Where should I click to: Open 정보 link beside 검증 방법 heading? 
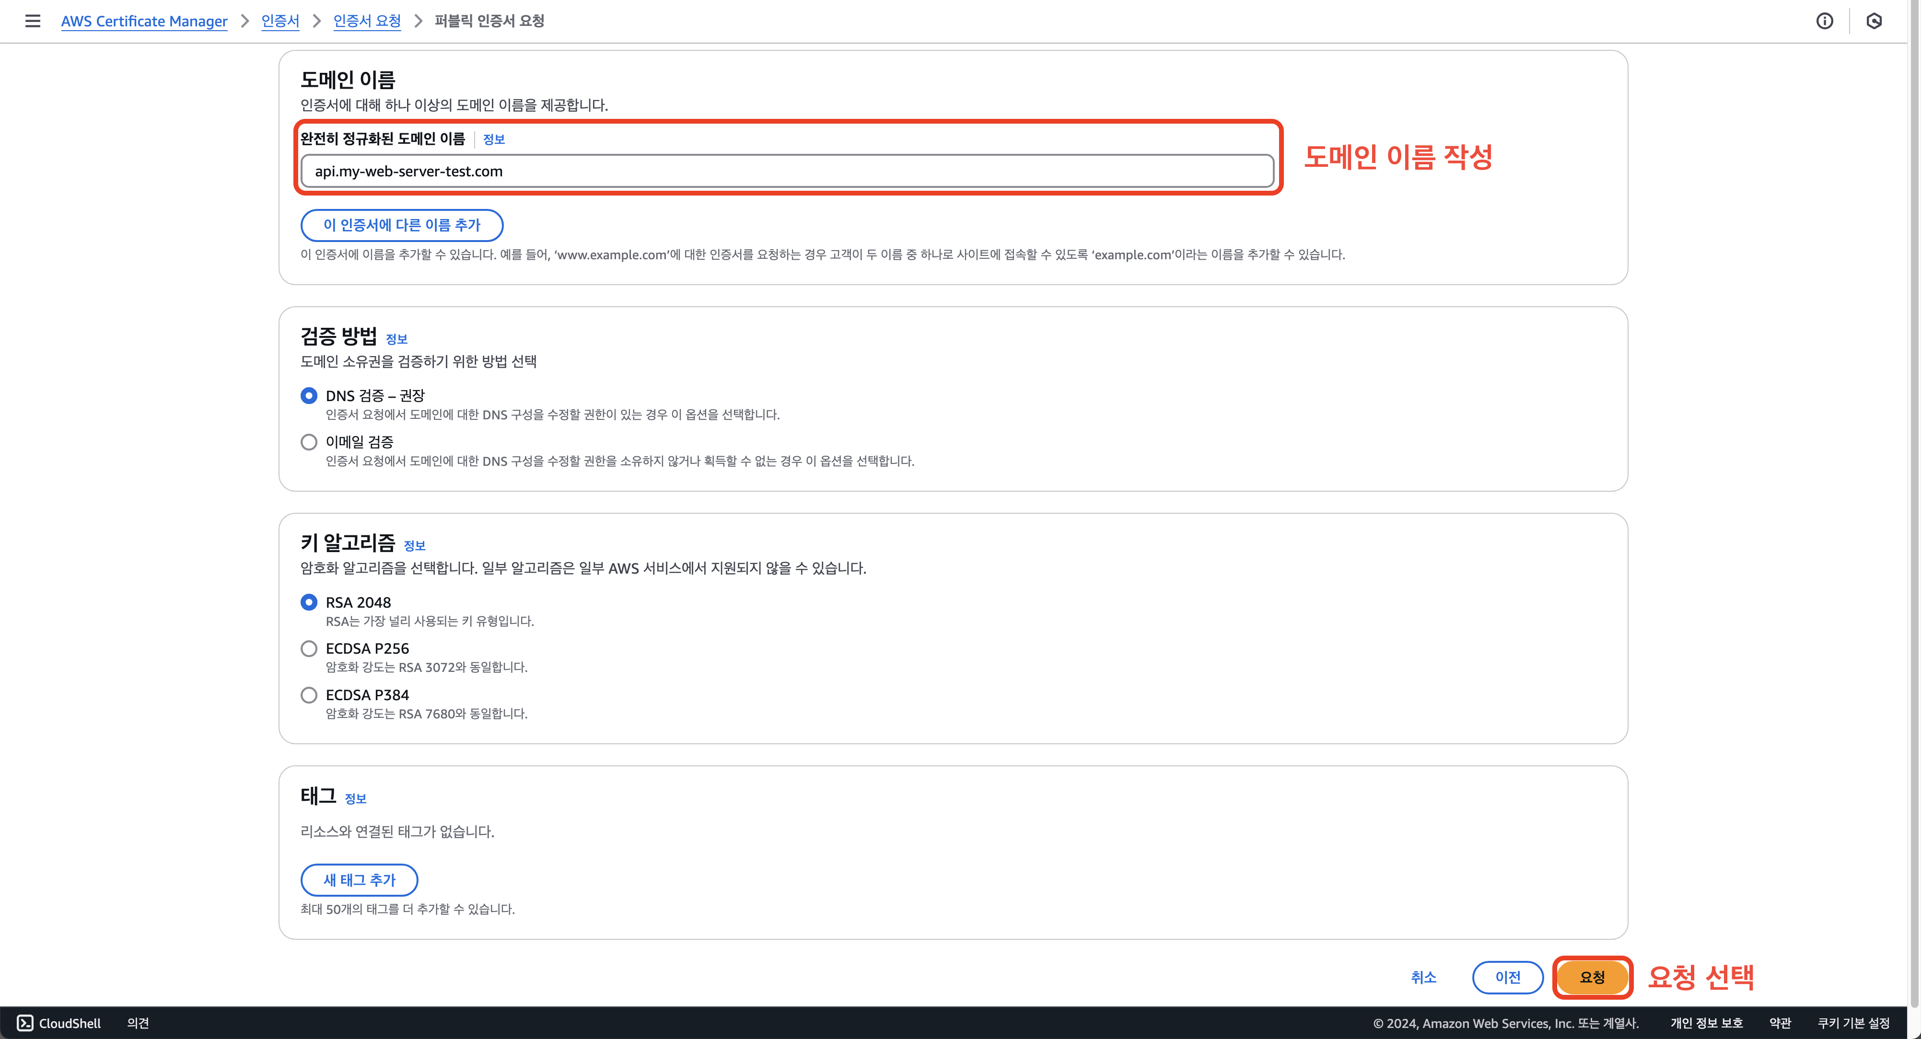pos(397,339)
